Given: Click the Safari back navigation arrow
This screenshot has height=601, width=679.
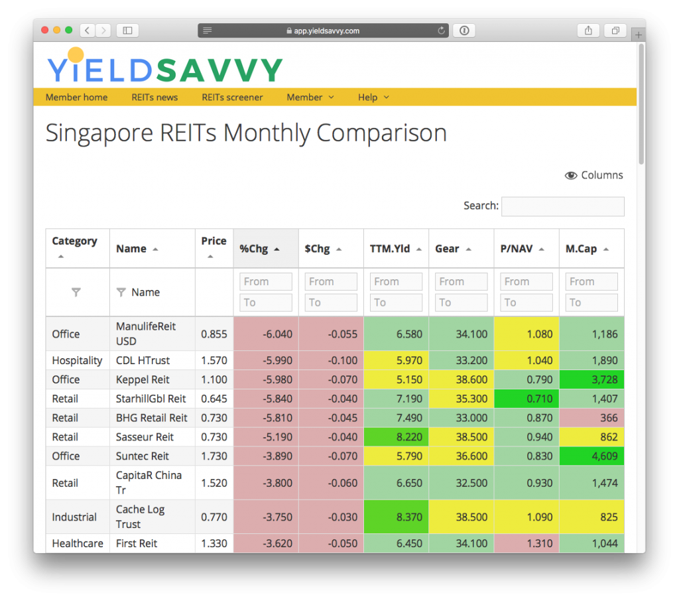Looking at the screenshot, I should pos(88,31).
